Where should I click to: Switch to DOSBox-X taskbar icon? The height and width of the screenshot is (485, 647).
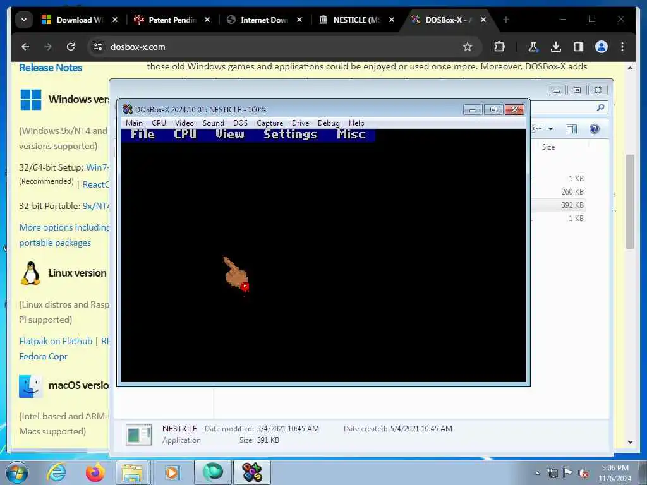coord(252,472)
